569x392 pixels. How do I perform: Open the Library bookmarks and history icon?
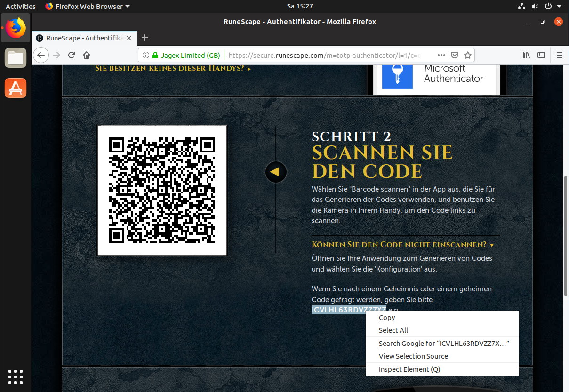[x=527, y=55]
